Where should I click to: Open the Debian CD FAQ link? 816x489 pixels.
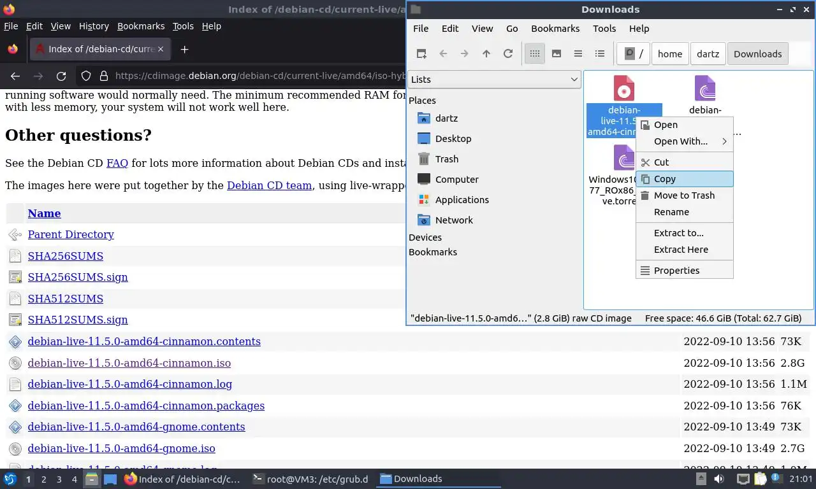pos(117,163)
